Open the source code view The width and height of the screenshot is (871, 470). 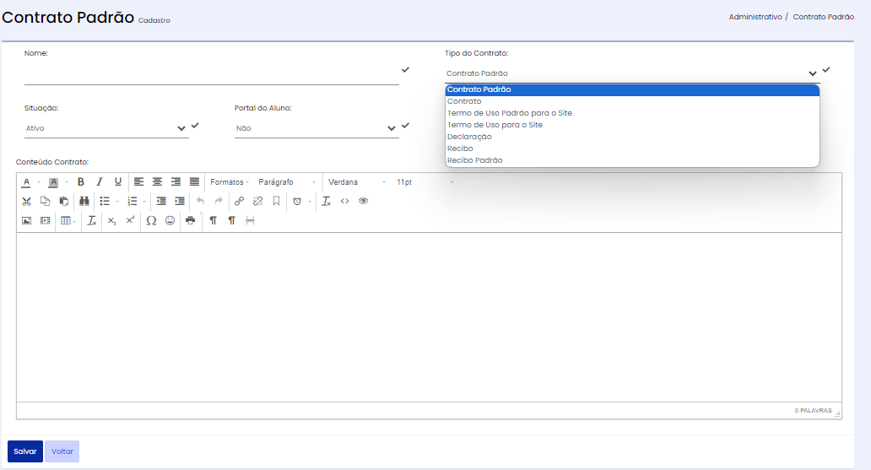[x=345, y=201]
